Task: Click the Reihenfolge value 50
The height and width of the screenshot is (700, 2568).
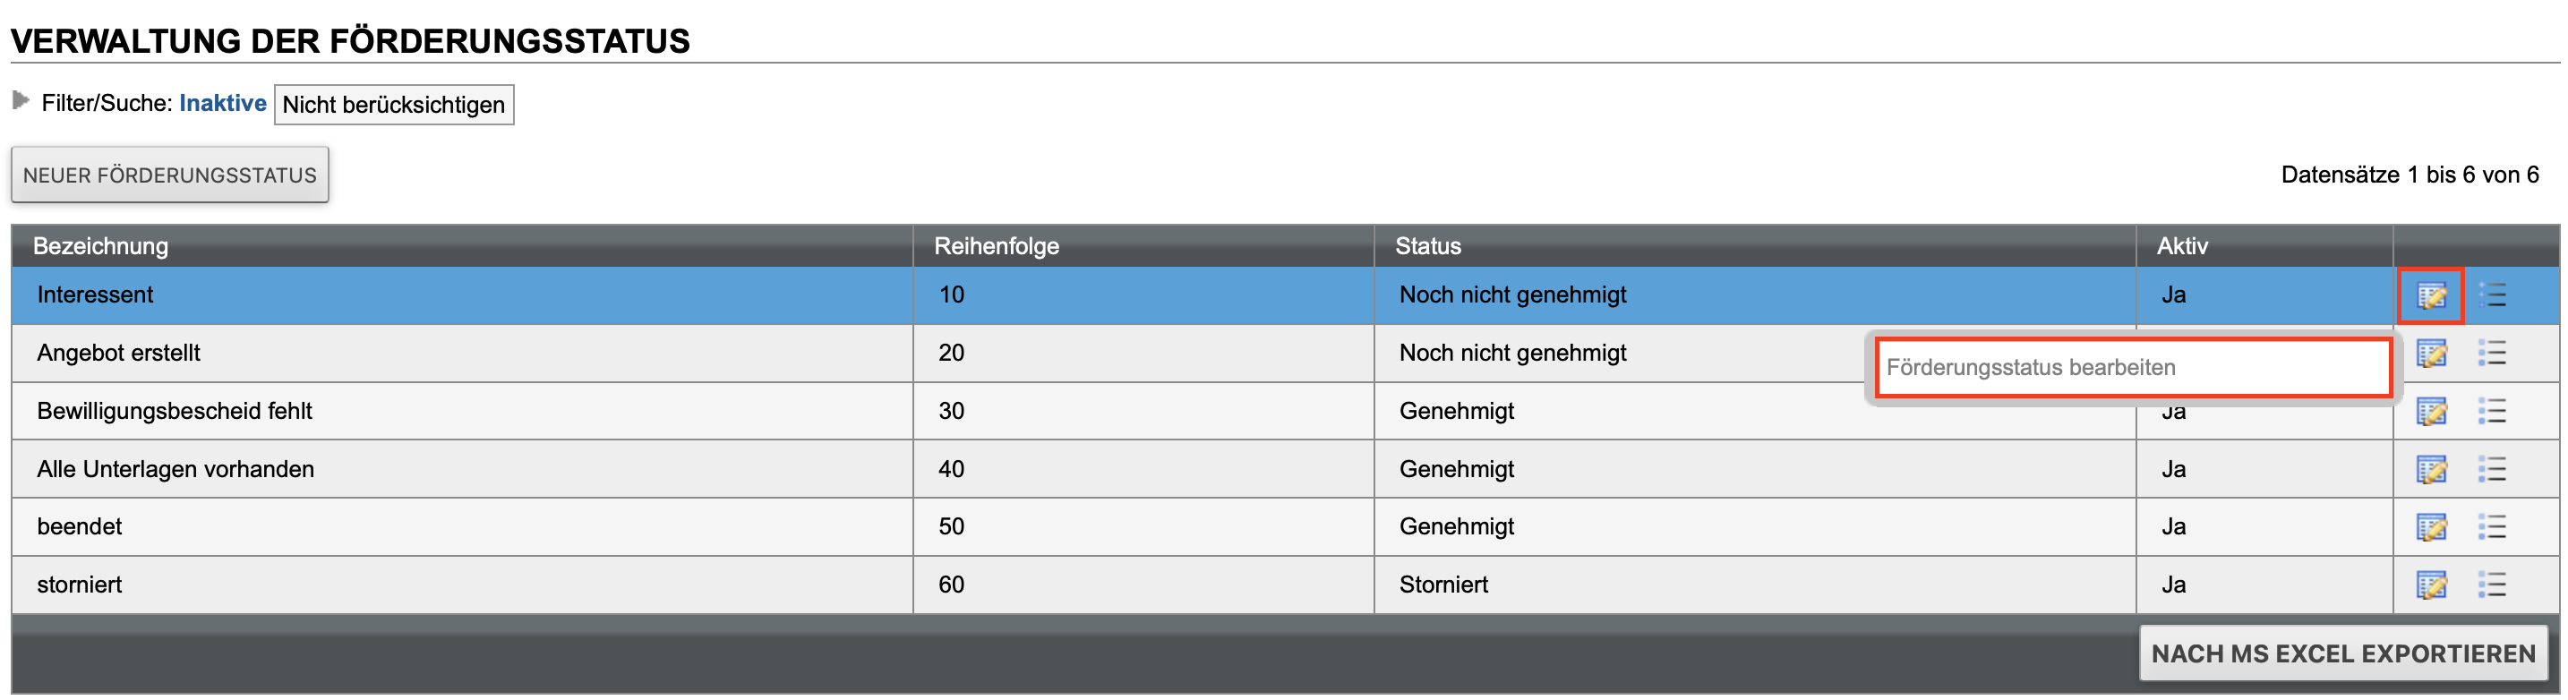Action: 951,526
